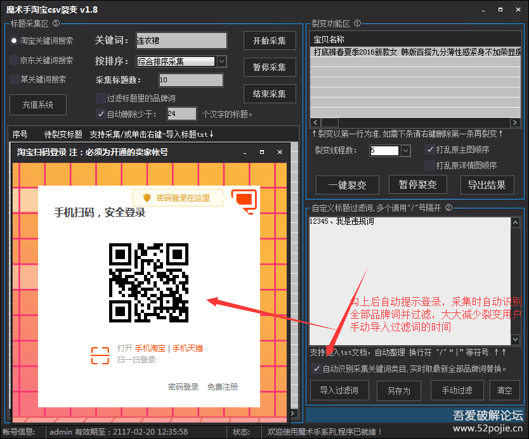Open the 密码登录 link in login dialog
This screenshot has height=439, width=529.
183,387
